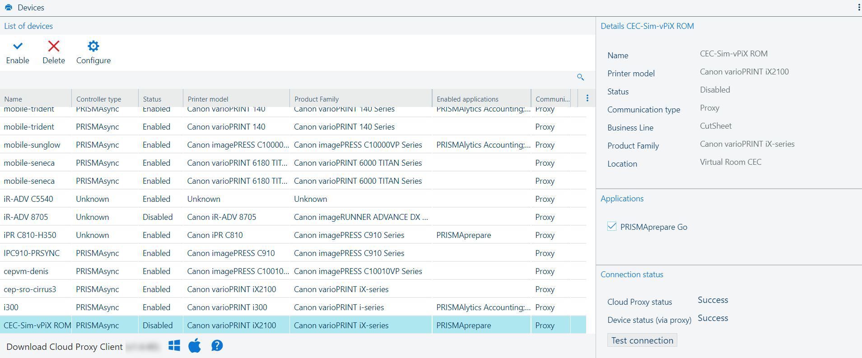Click PRISMAlytics Accounting in mobile-sunglow row

click(483, 145)
